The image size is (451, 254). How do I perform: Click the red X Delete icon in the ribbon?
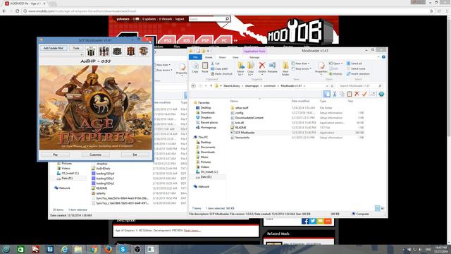point(261,66)
